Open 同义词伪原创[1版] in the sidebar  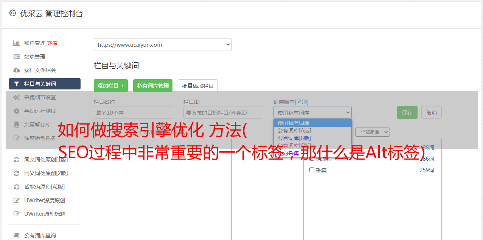click(x=46, y=160)
